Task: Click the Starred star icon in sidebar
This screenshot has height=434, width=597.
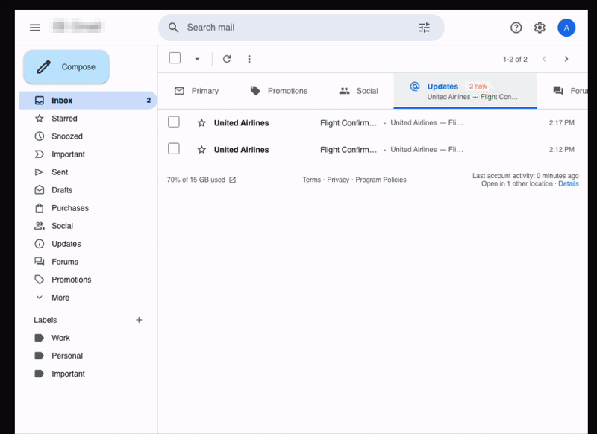Action: [x=38, y=118]
